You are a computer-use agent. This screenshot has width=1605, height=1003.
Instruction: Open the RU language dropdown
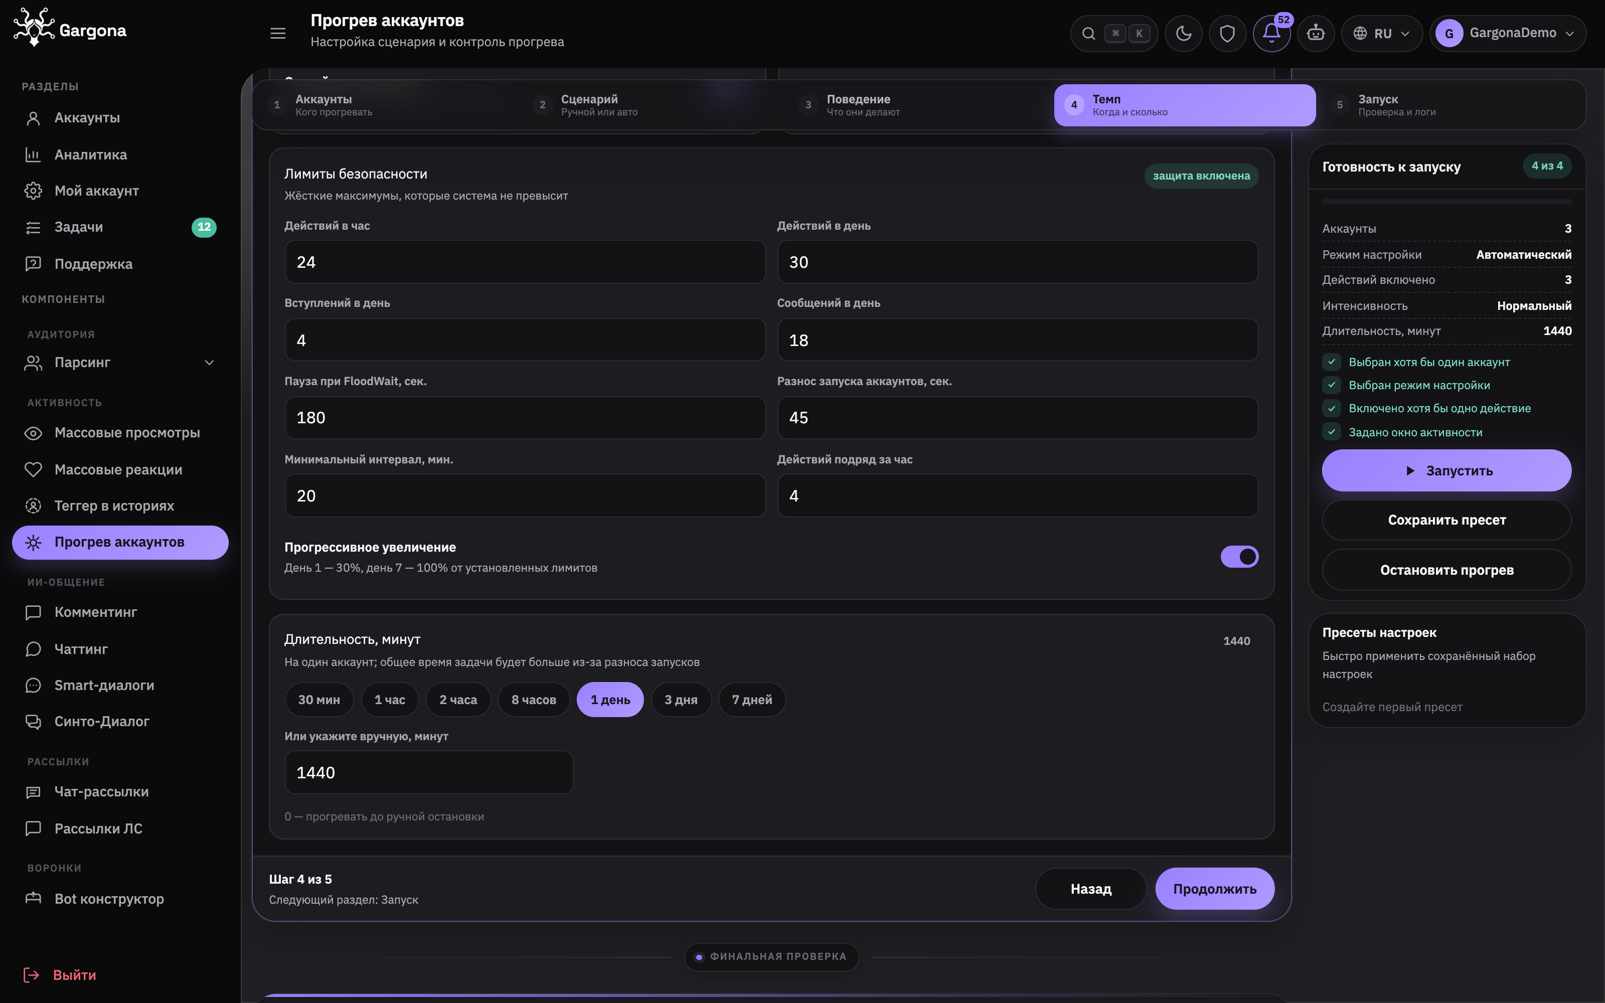click(x=1381, y=33)
